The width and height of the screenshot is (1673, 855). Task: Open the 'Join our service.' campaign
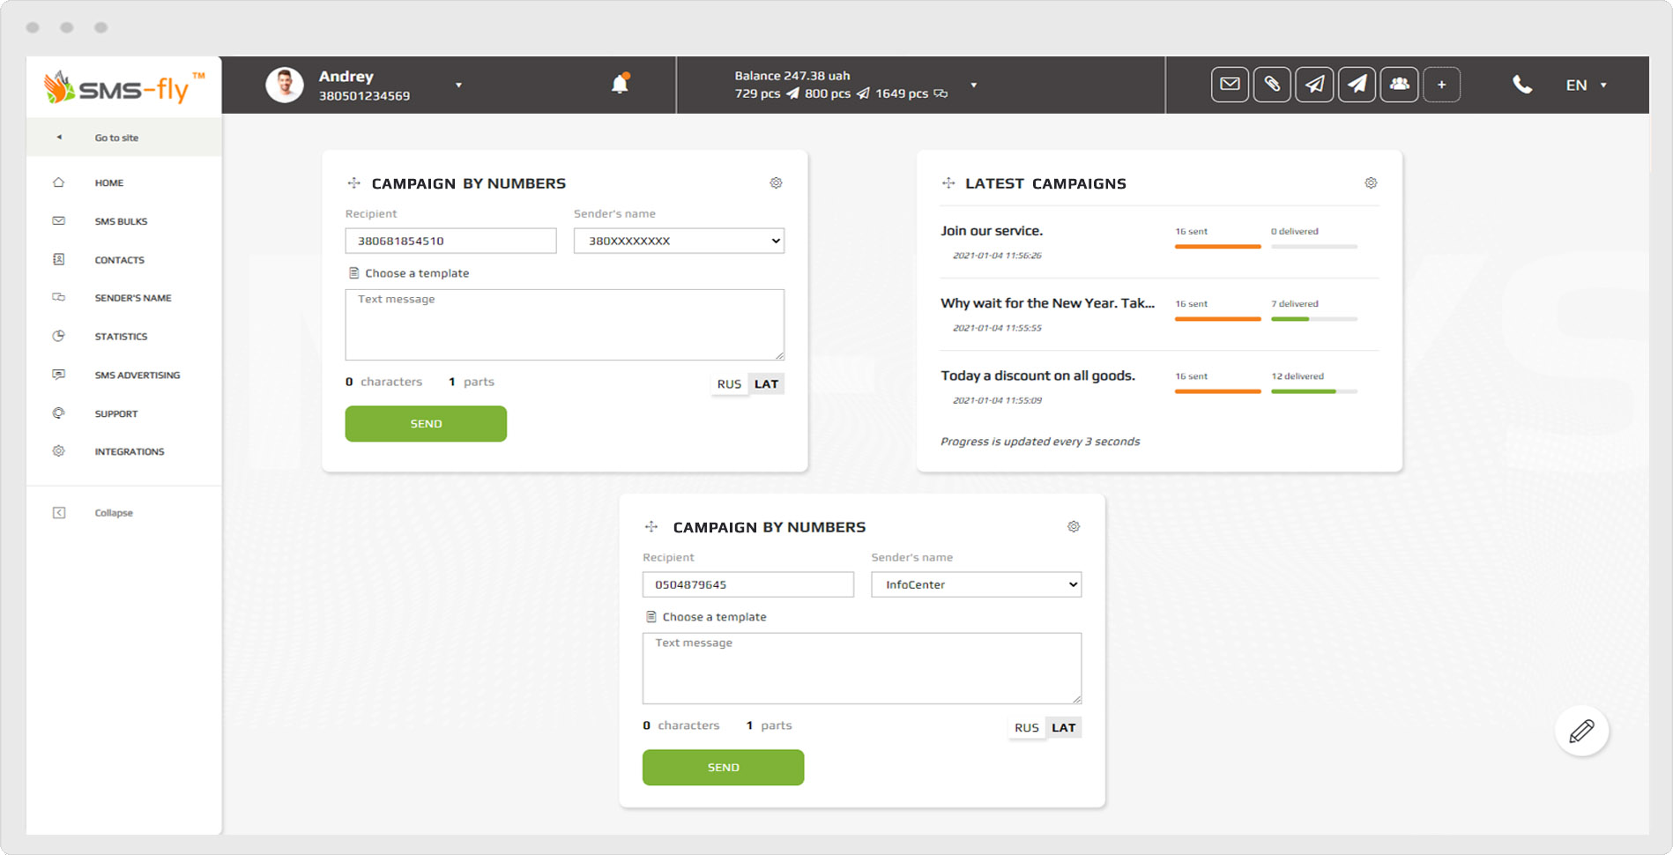[992, 231]
